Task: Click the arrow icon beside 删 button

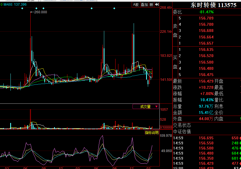Action: pos(156,5)
